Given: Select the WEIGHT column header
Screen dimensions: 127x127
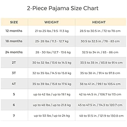Looking at the screenshot, I should point(52,22).
